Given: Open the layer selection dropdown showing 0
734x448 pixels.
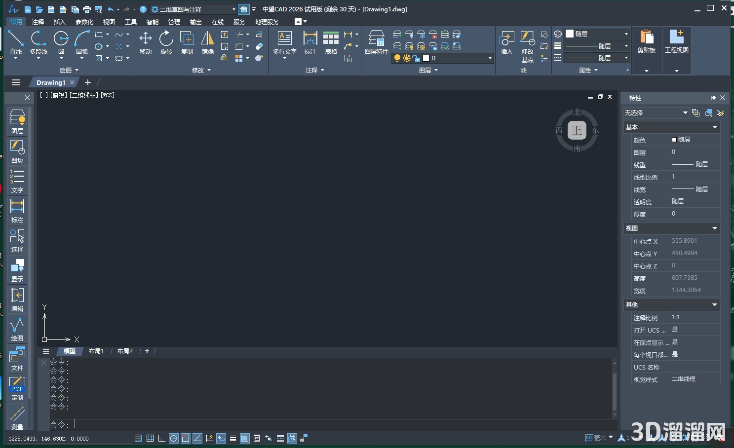Looking at the screenshot, I should point(443,58).
